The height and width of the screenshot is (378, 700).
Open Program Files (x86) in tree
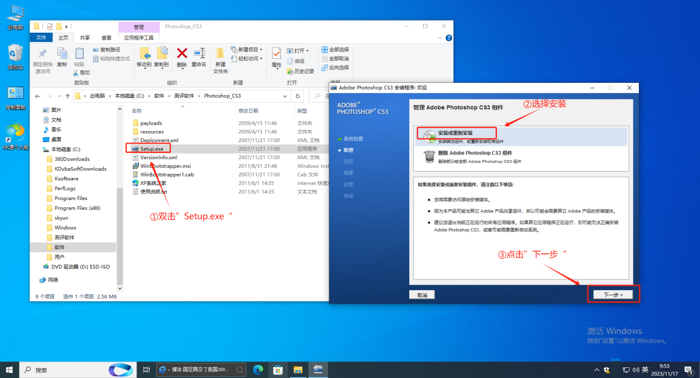77,208
